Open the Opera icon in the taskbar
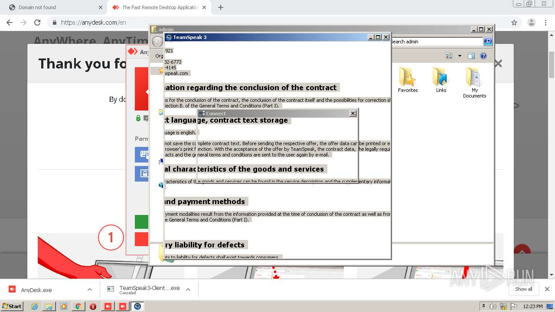The width and height of the screenshot is (555, 312). click(93, 306)
